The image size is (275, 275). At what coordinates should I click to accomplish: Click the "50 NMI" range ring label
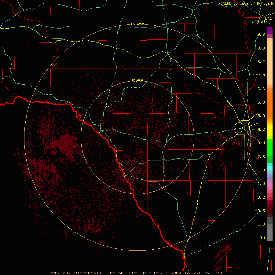[x=137, y=81]
